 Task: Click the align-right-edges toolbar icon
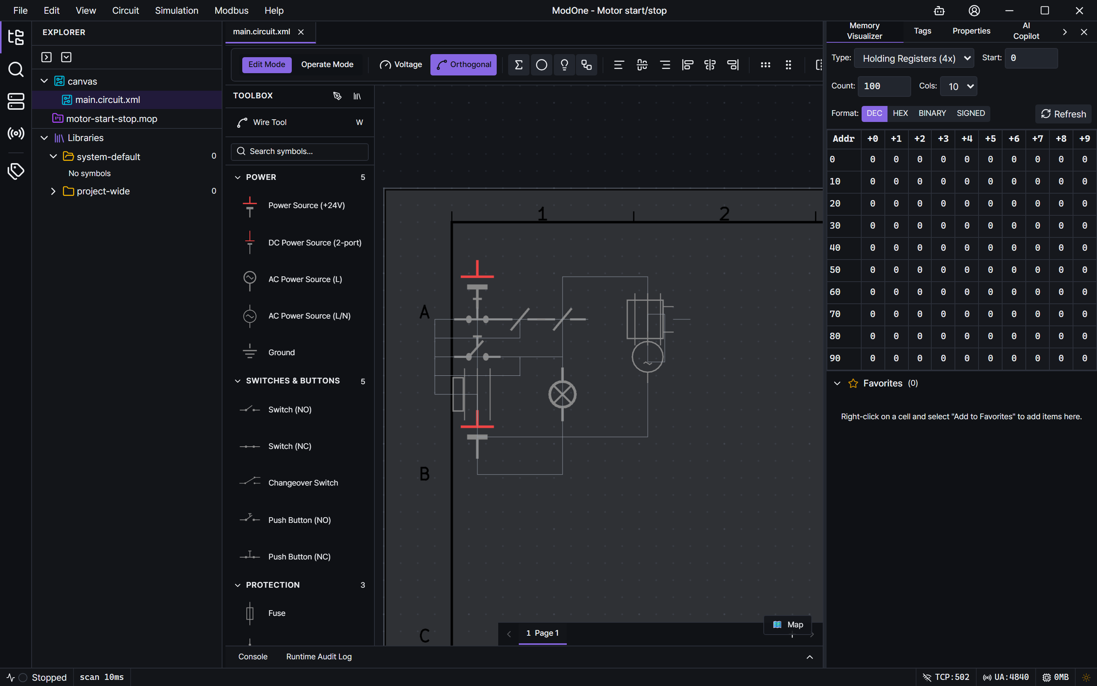(x=733, y=65)
